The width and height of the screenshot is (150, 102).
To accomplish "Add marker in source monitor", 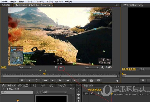I will [22, 80].
